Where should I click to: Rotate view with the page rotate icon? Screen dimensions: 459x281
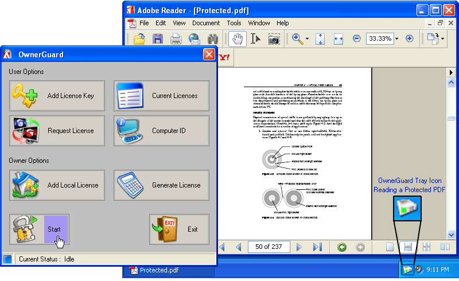pos(433,38)
